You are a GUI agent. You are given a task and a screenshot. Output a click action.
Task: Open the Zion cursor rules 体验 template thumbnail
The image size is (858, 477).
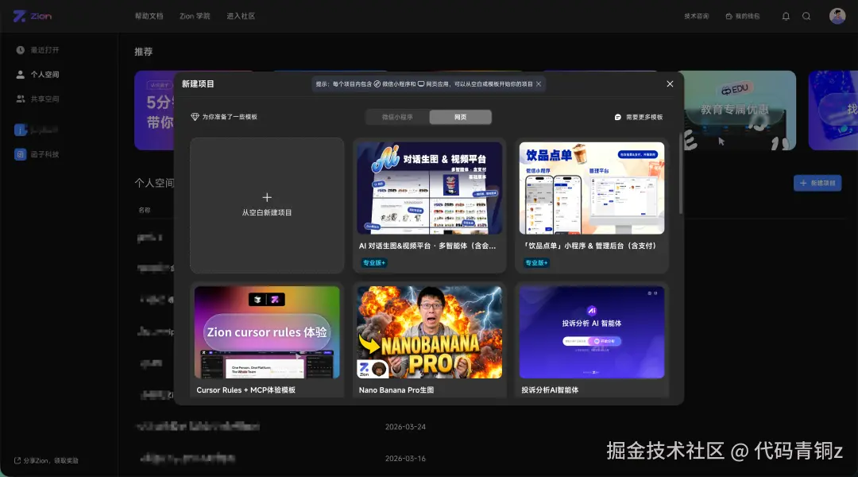pos(267,332)
